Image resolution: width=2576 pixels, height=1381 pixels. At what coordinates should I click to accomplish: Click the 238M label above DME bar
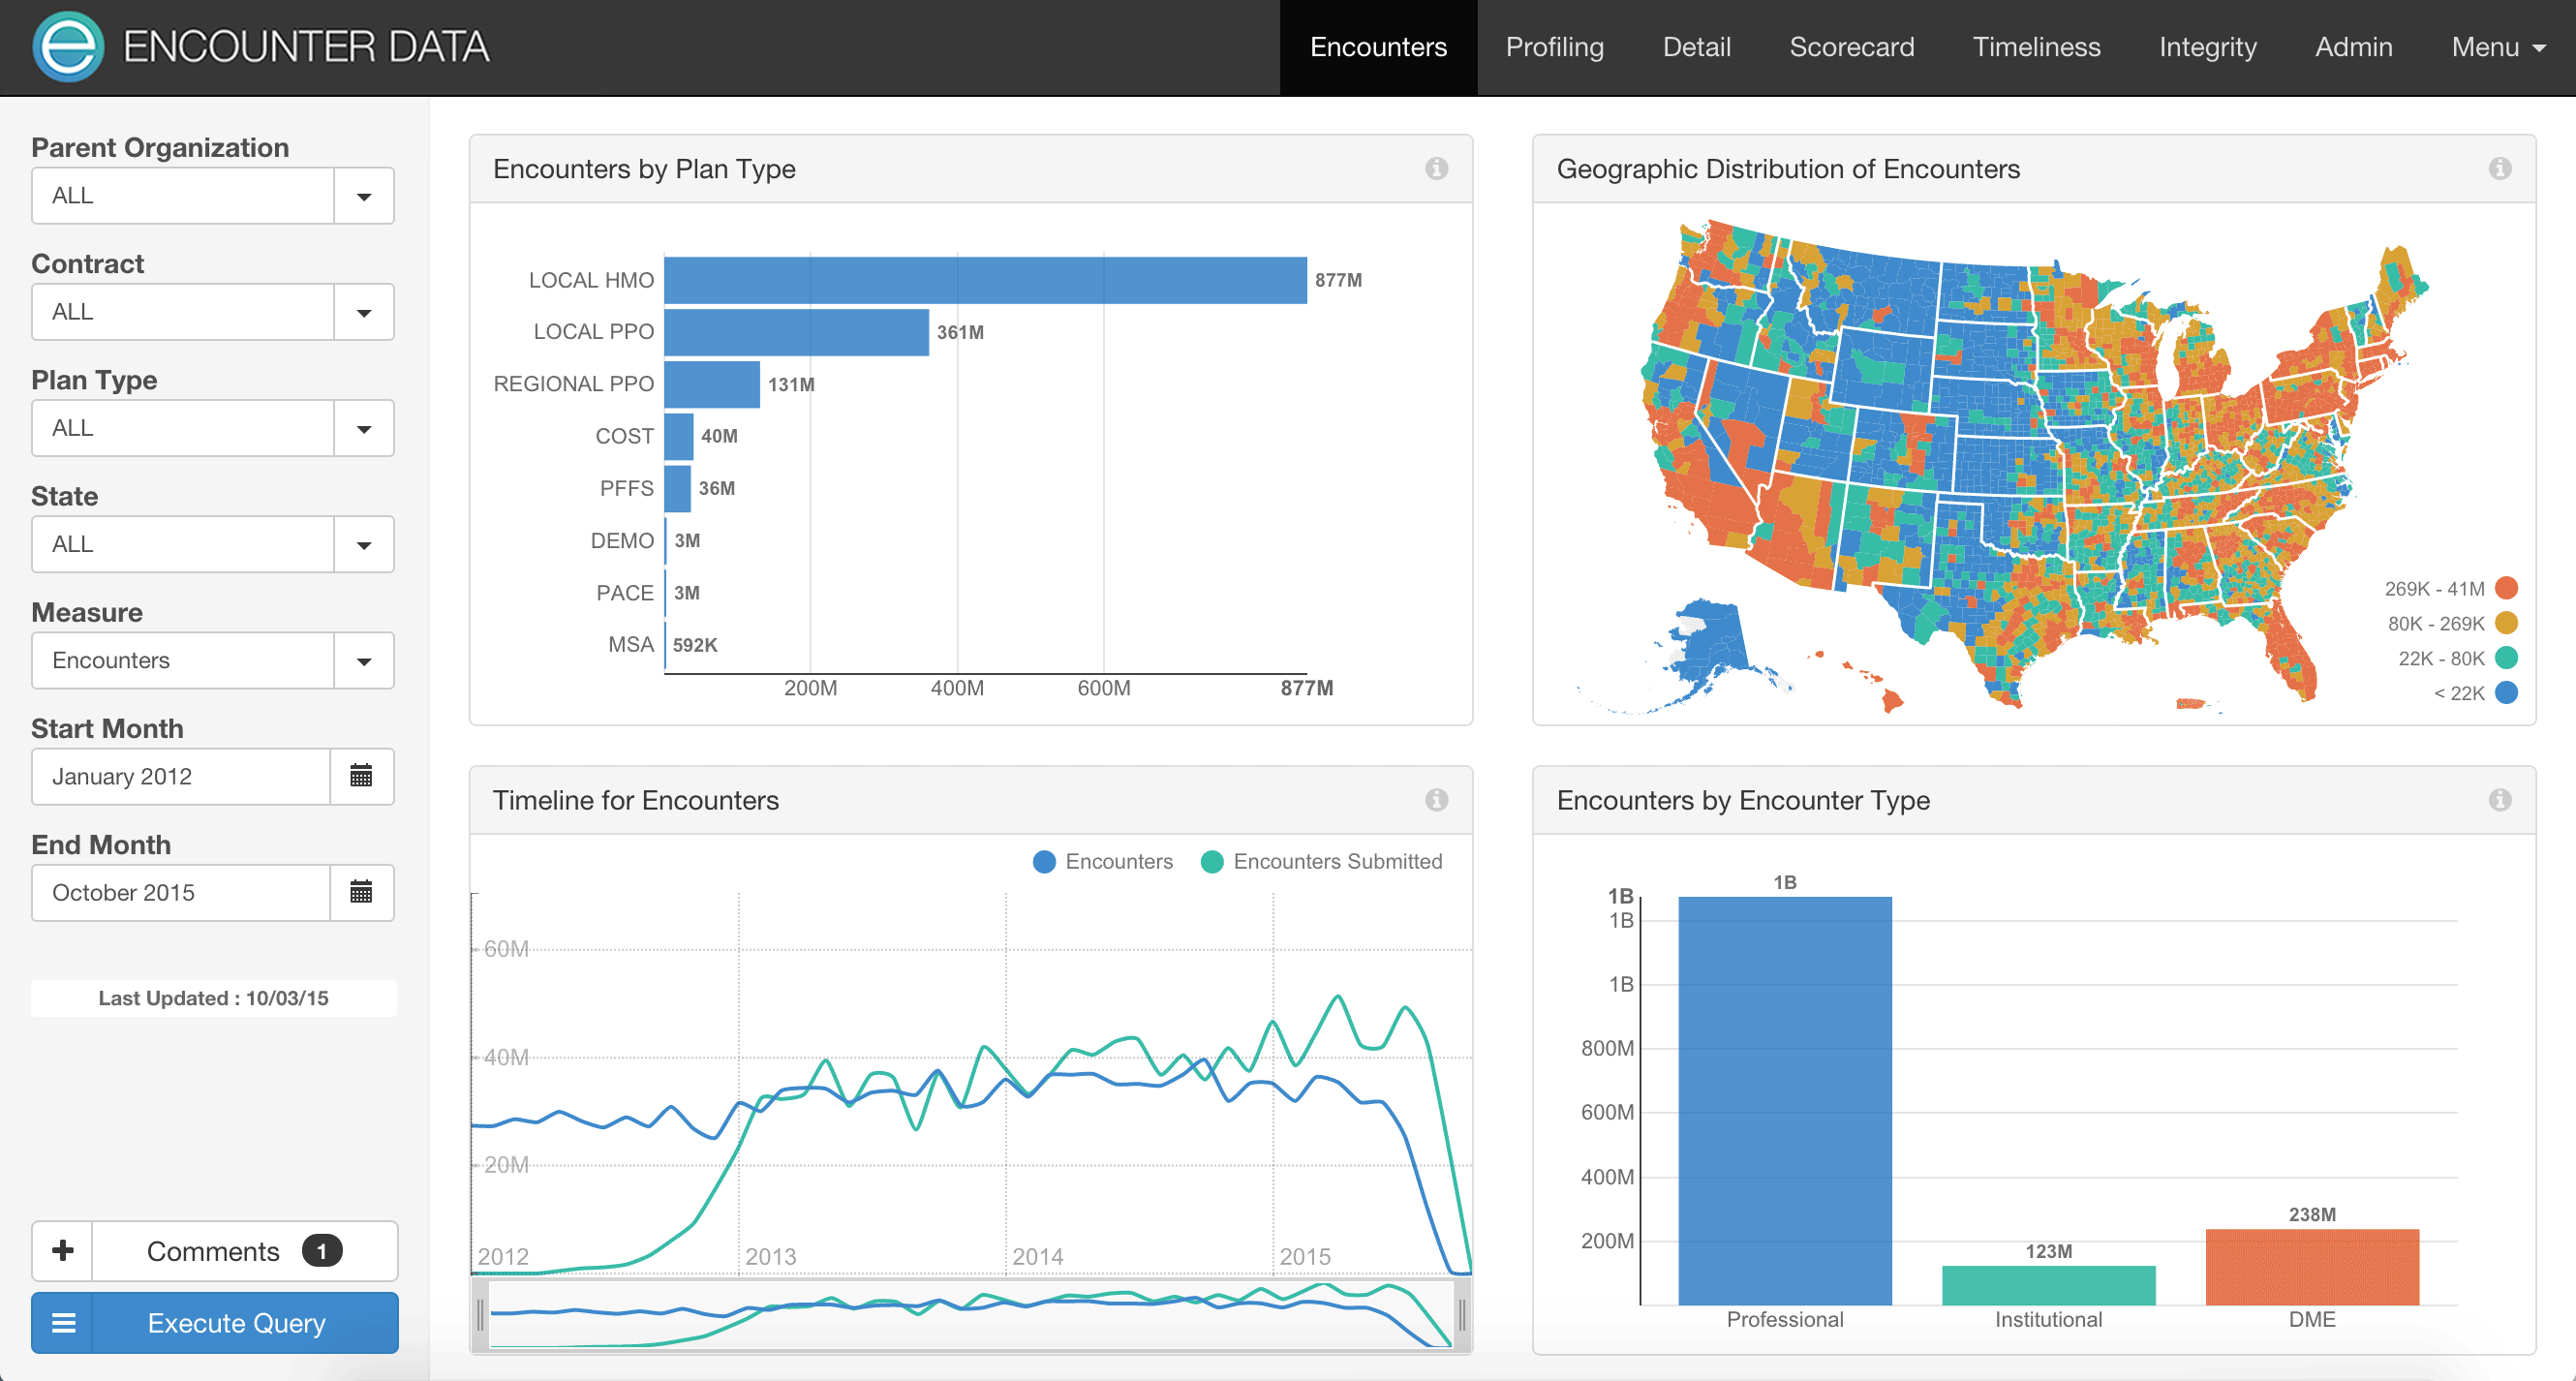[2312, 1214]
